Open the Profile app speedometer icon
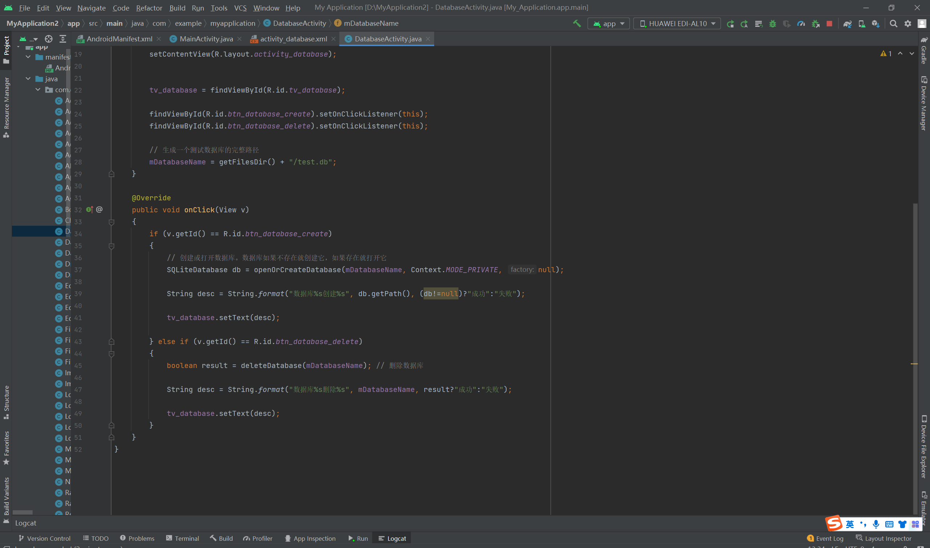The height and width of the screenshot is (548, 930). [801, 24]
